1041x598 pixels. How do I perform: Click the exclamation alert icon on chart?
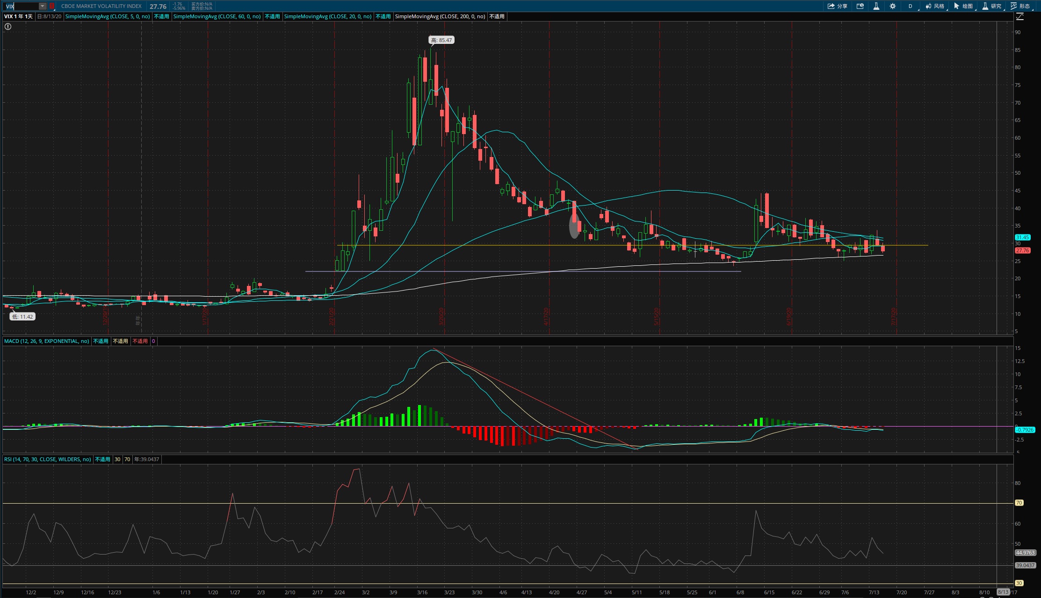point(7,27)
